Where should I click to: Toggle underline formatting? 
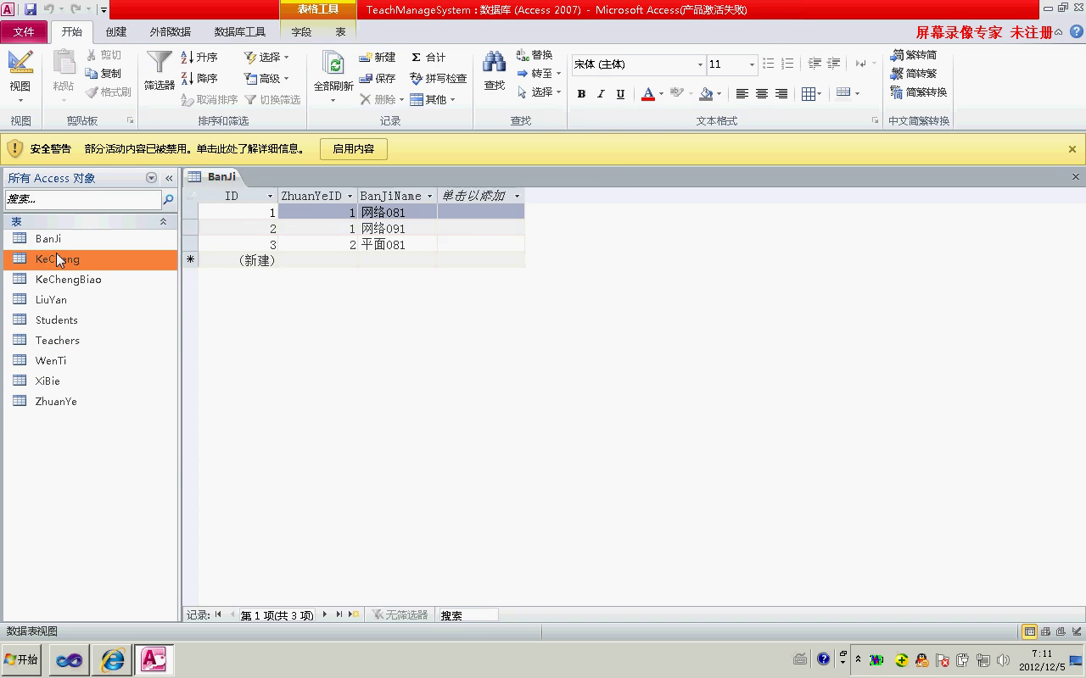click(620, 94)
